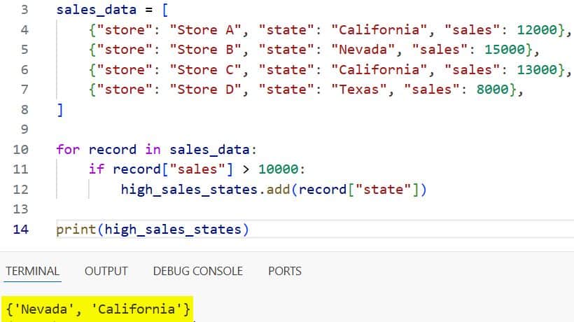Open the OUTPUT panel tab
This screenshot has height=322, width=574.
point(106,271)
